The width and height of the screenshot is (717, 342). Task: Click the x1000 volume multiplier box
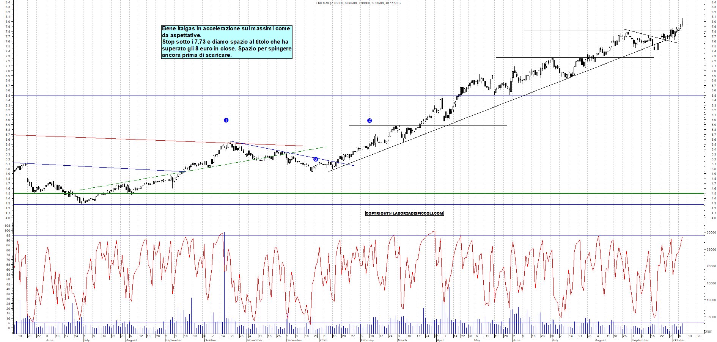(x=708, y=332)
